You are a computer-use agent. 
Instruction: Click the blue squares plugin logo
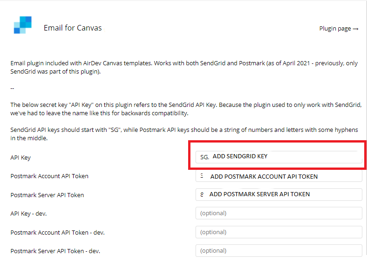[22, 25]
